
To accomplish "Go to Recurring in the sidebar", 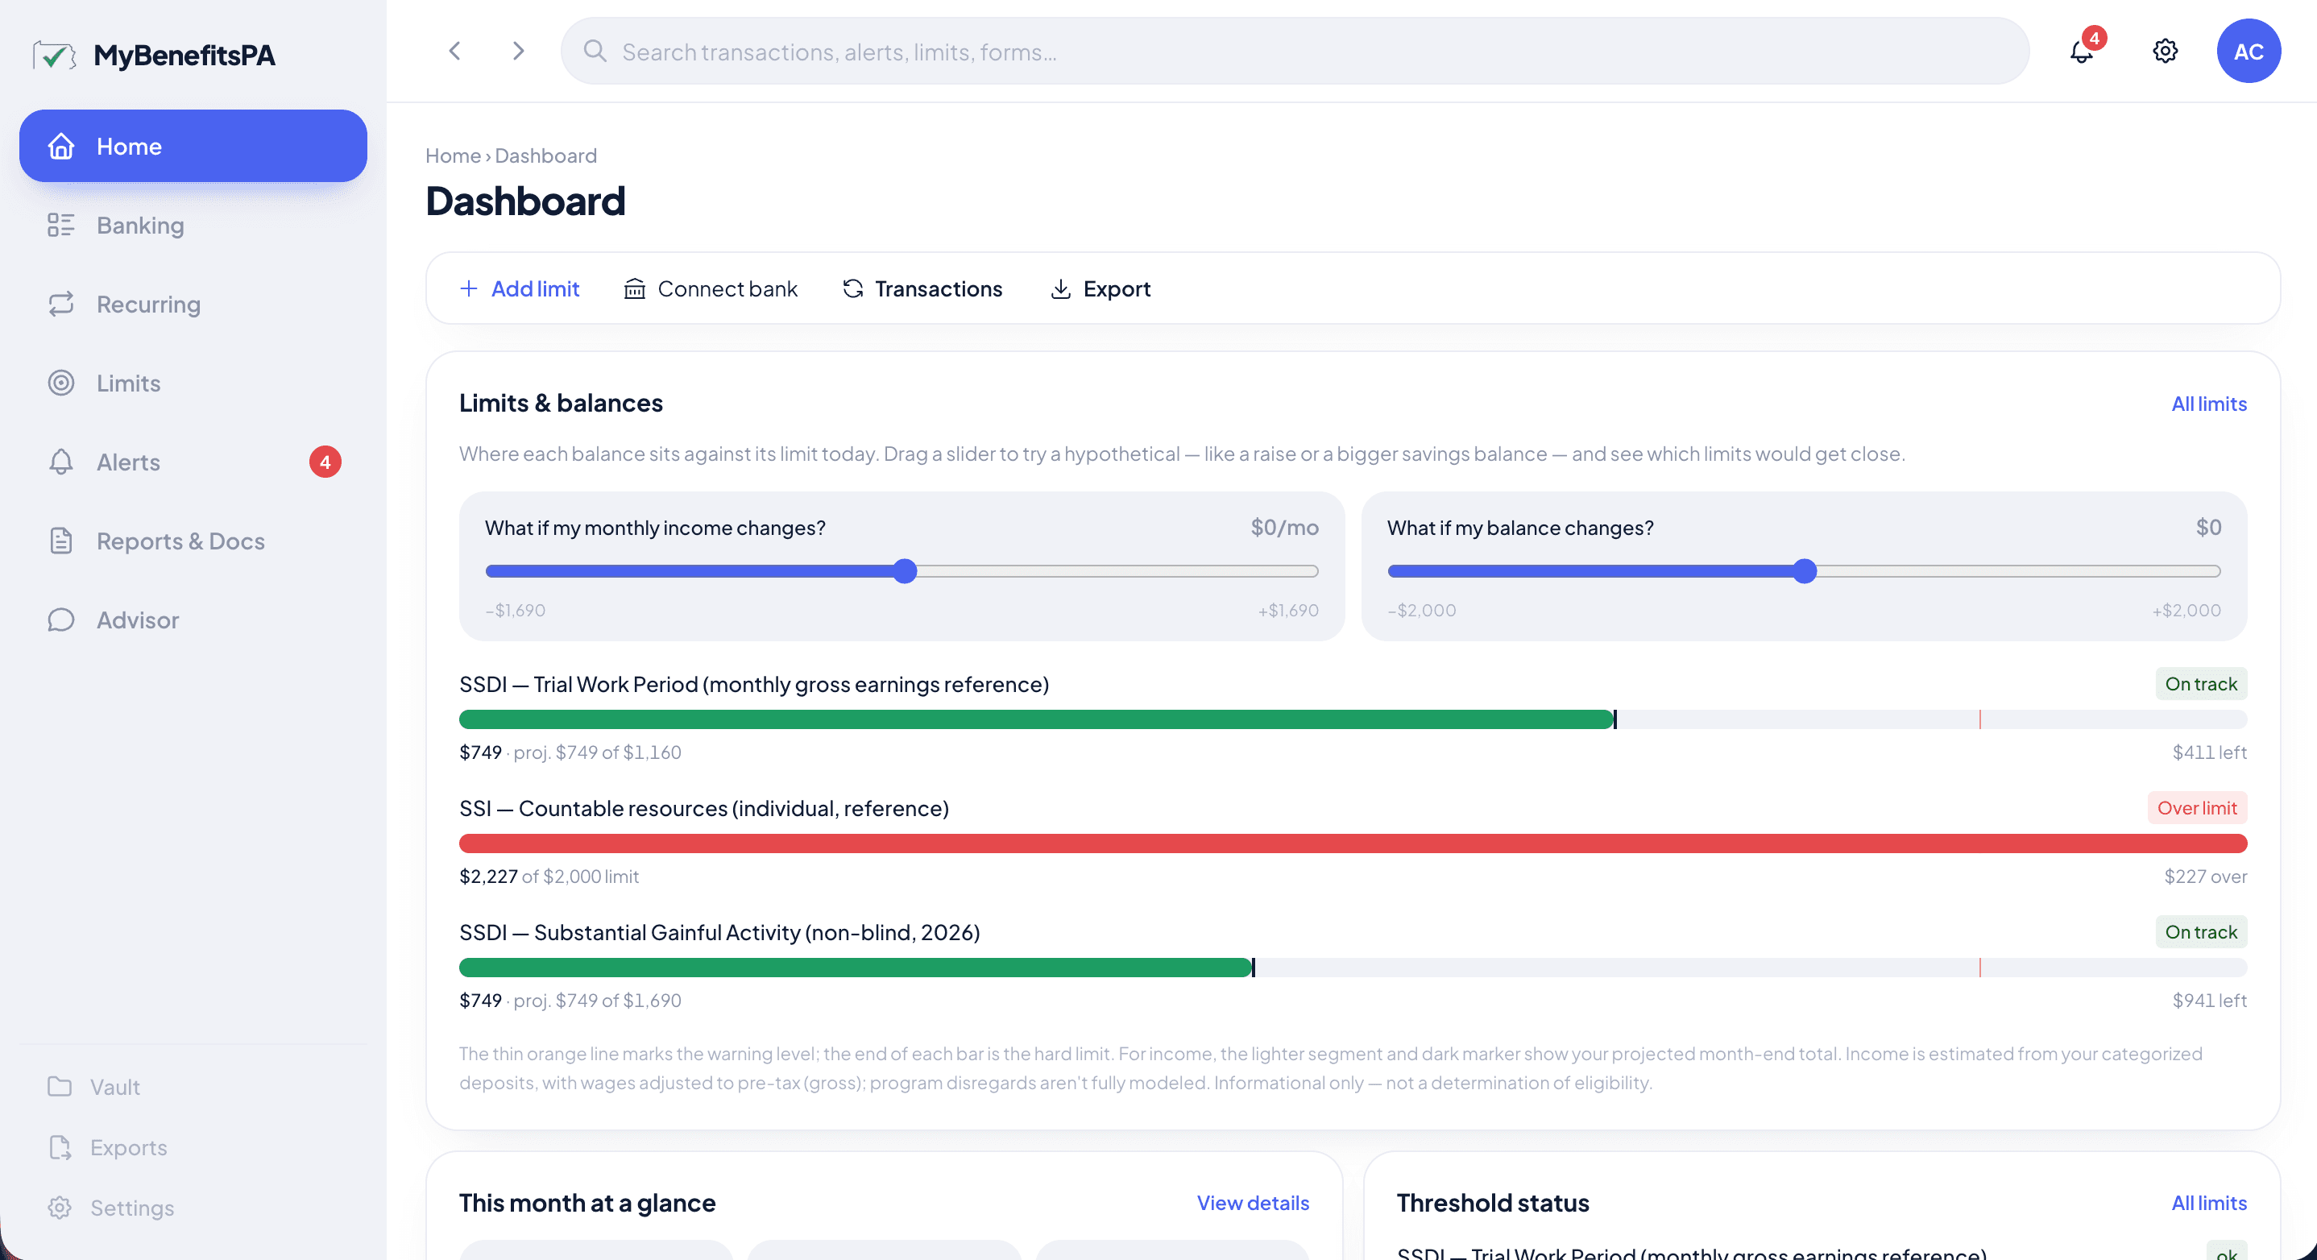I will pos(193,304).
